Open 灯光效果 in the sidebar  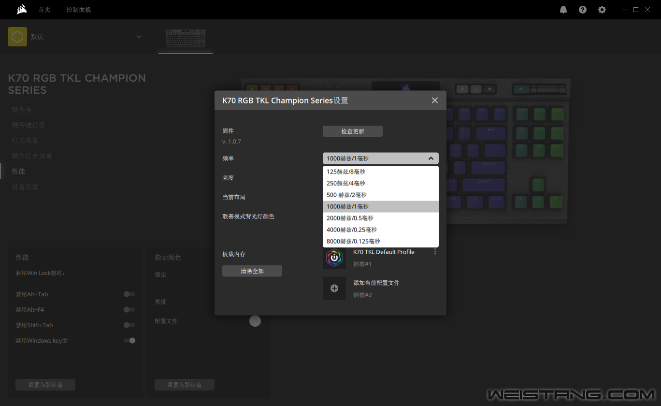tap(26, 141)
